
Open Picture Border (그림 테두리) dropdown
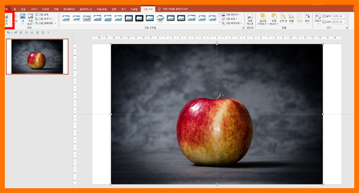231,15
